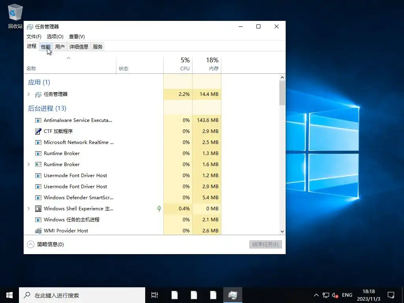Open the second document icon on taskbar
This screenshot has height=303, width=404.
[x=194, y=295]
